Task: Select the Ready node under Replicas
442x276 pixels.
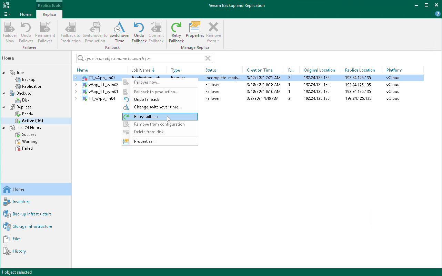Action: (28, 114)
